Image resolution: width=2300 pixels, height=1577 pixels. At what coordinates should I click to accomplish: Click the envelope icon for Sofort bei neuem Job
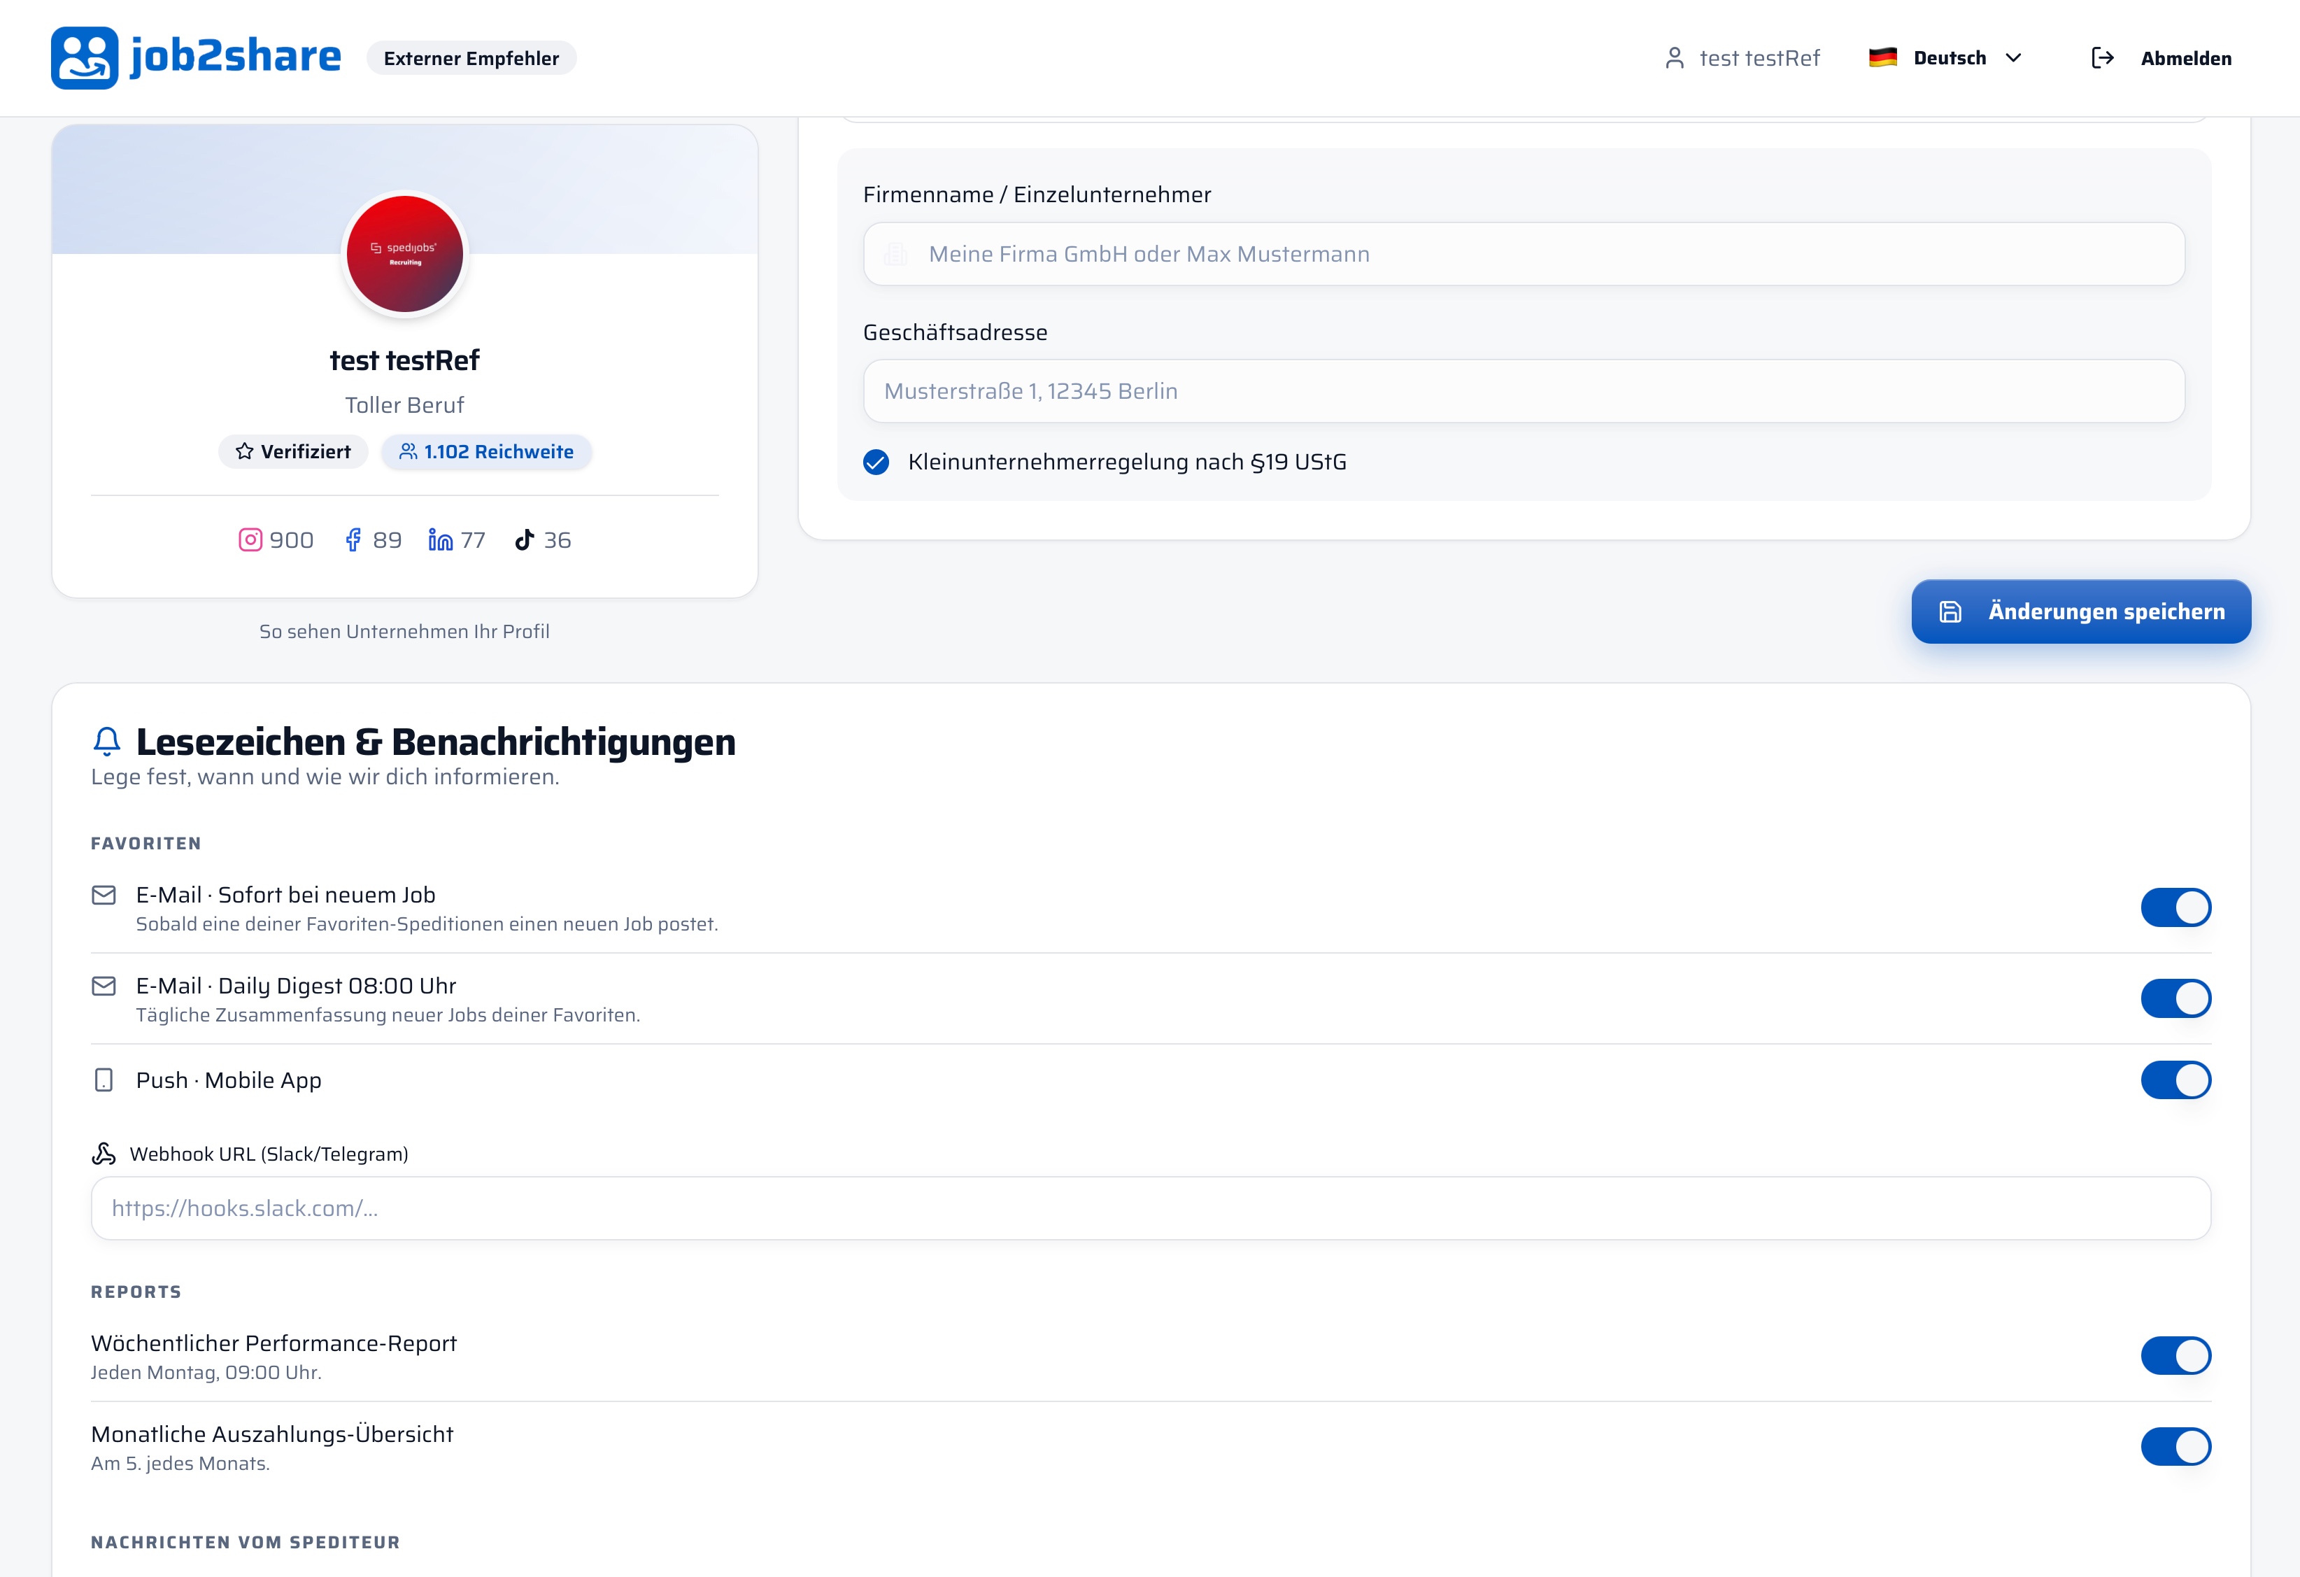104,895
